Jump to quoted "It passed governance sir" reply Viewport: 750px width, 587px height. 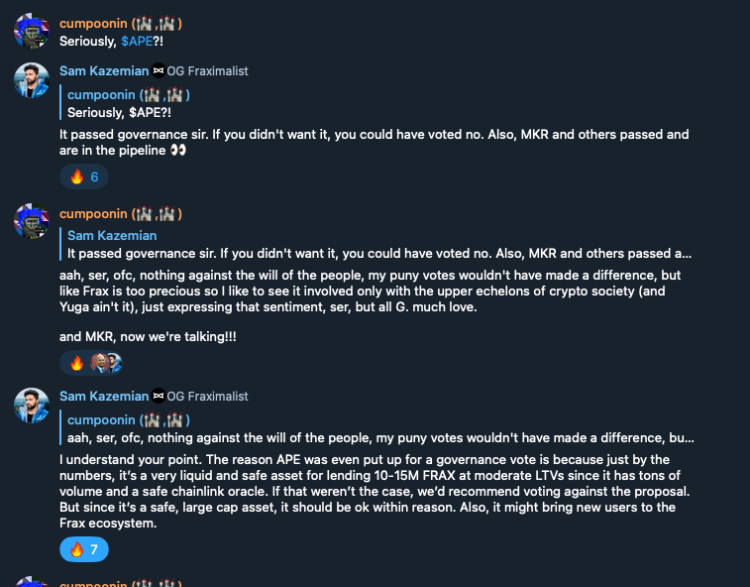click(x=376, y=245)
